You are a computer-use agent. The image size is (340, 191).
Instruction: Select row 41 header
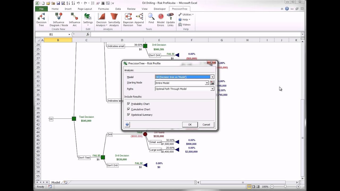pyautogui.click(x=38, y=121)
